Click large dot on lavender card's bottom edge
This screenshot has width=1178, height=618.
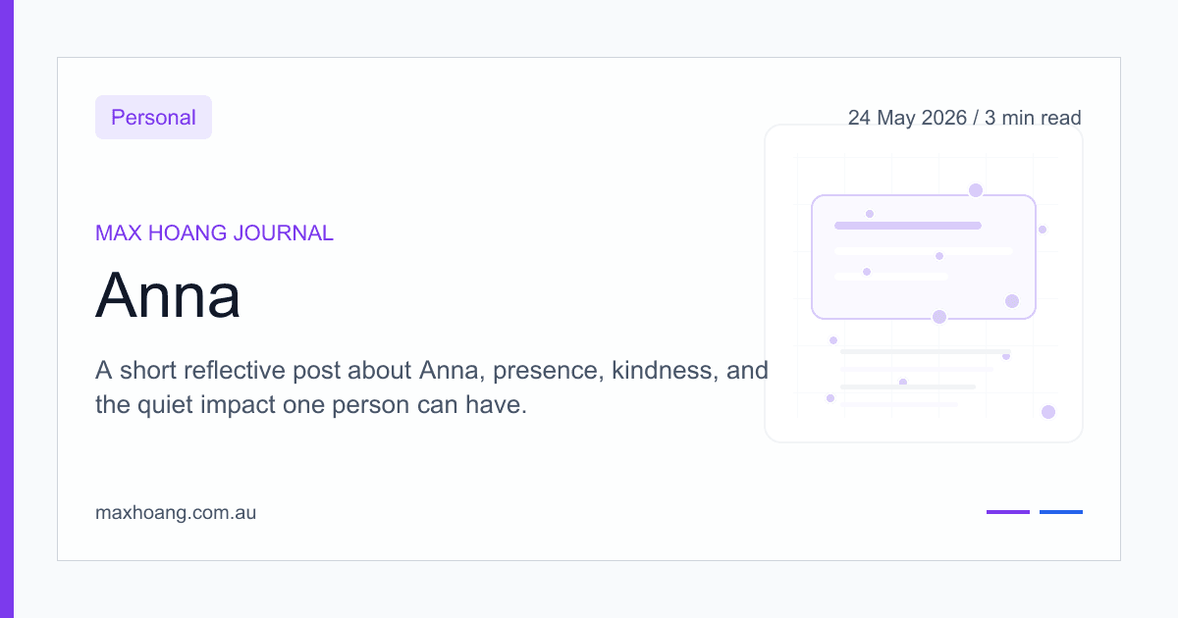pyautogui.click(x=939, y=317)
